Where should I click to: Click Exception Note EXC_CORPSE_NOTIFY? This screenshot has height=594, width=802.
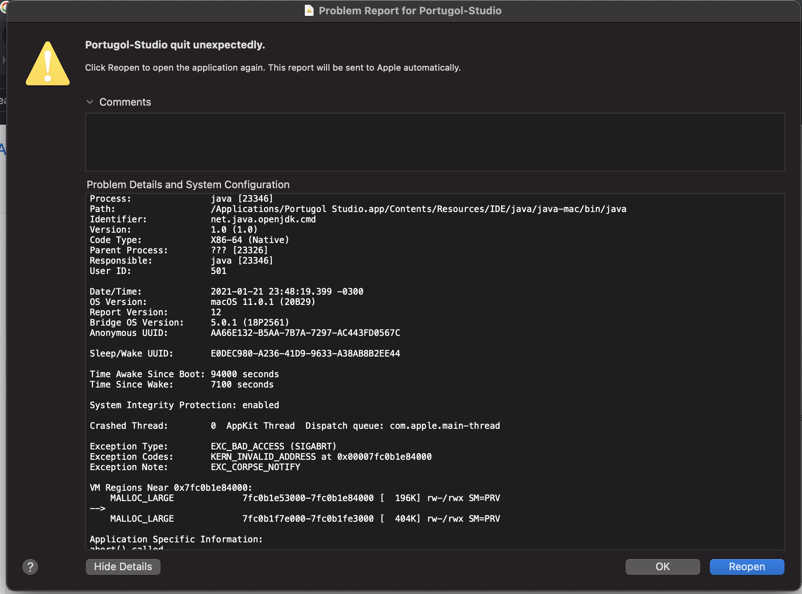pos(256,467)
